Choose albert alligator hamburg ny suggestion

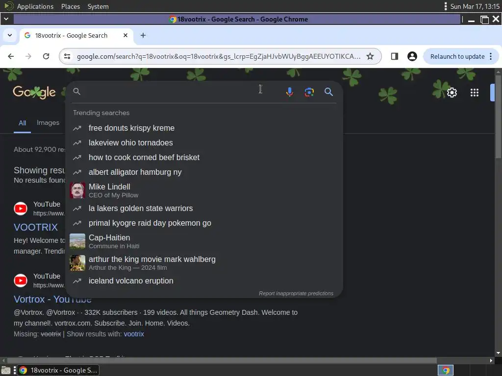click(204, 172)
